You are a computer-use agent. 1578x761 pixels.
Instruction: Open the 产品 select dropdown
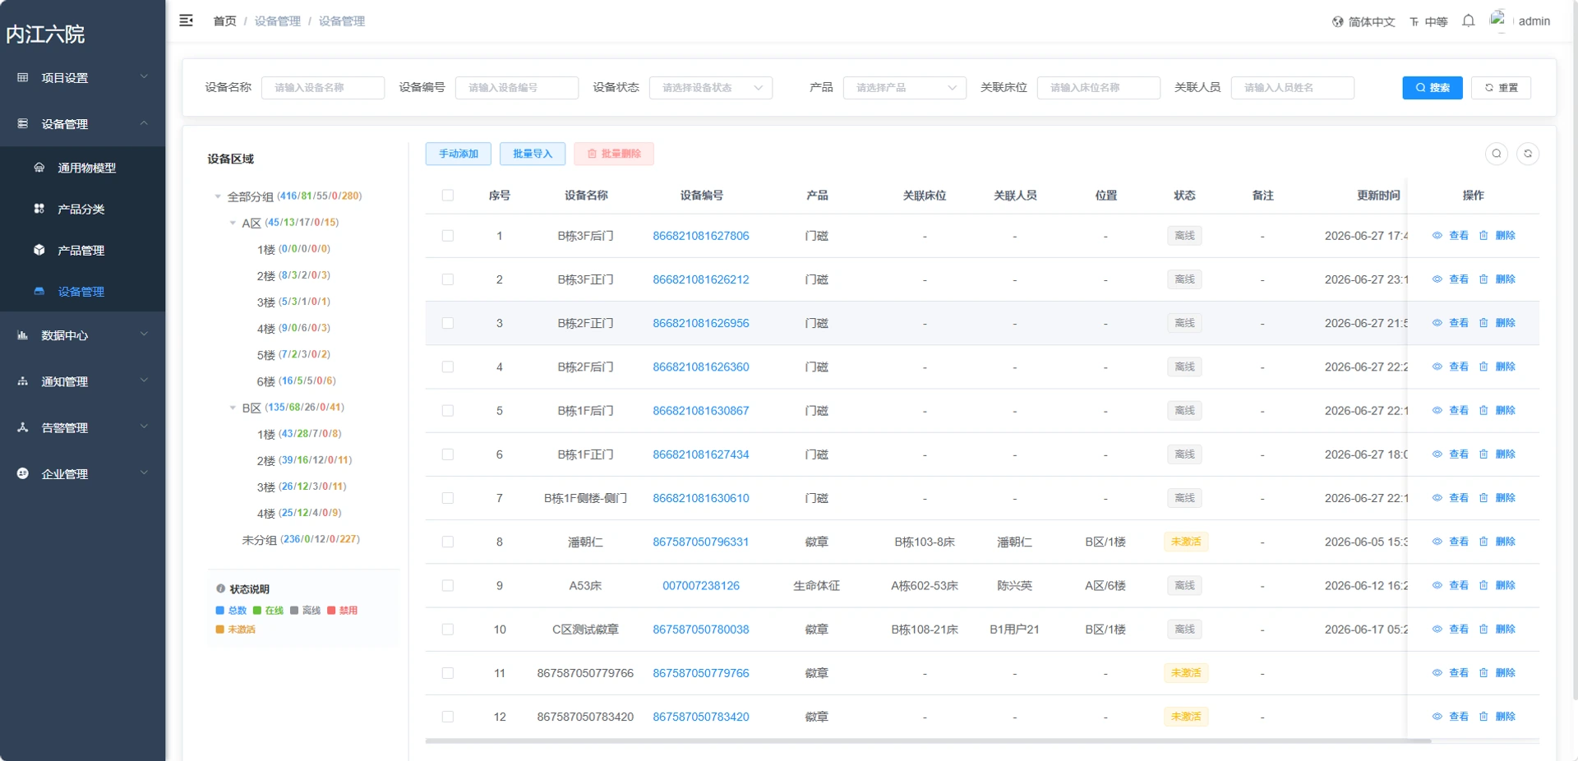(905, 88)
